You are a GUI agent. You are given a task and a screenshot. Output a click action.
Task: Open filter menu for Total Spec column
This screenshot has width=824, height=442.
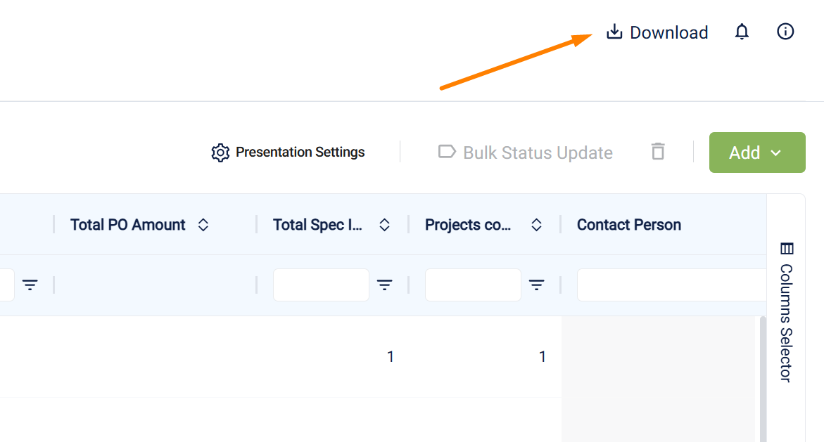pyautogui.click(x=385, y=285)
